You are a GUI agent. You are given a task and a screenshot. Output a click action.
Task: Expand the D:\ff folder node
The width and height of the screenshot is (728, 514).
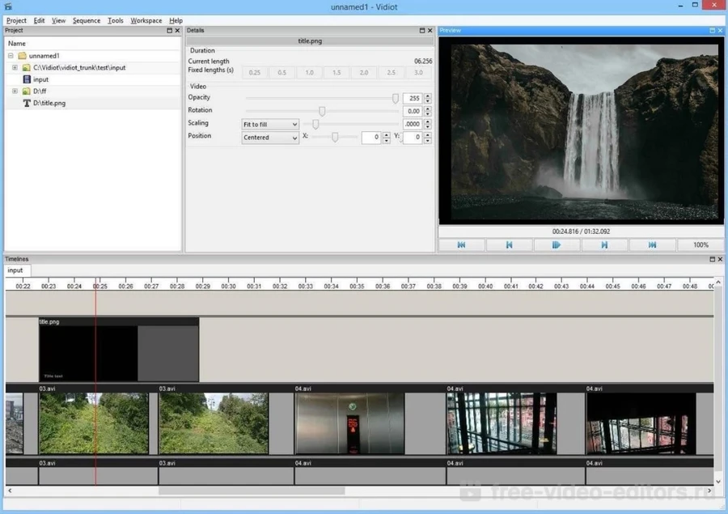click(x=15, y=91)
